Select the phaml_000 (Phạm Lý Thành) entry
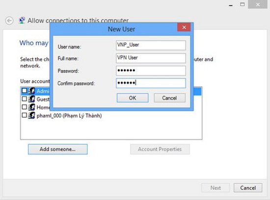Screen dimensions: 270x200 (69, 116)
